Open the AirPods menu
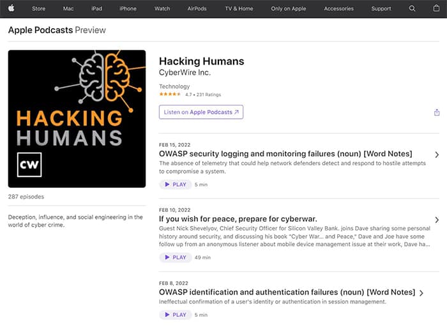 pos(197,8)
